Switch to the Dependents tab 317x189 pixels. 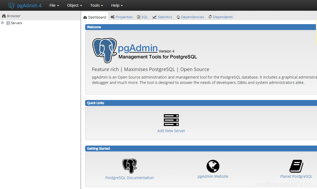(x=220, y=17)
